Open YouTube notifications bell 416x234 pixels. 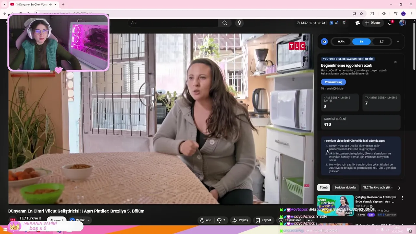(390, 23)
